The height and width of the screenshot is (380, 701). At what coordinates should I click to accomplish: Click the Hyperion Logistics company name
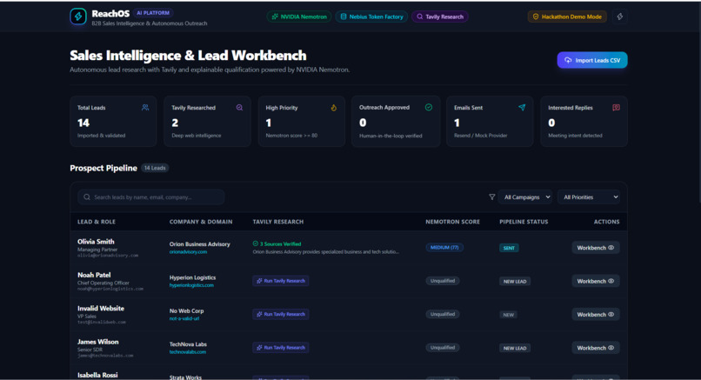[192, 277]
